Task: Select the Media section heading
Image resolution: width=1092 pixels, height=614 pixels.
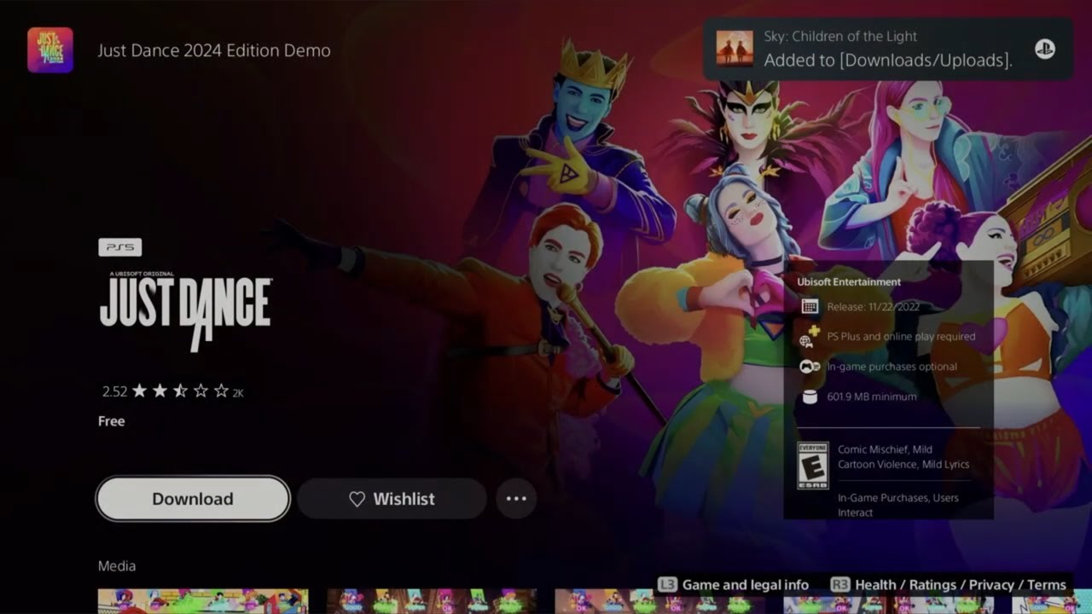Action: 117,566
